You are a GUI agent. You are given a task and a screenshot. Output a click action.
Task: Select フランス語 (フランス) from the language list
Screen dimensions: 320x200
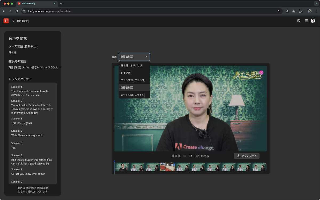tap(134, 80)
